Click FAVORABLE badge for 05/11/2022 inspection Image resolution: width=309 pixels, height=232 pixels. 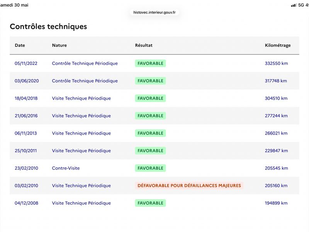(150, 63)
